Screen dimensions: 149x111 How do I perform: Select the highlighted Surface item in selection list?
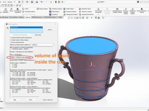(x=26, y=27)
